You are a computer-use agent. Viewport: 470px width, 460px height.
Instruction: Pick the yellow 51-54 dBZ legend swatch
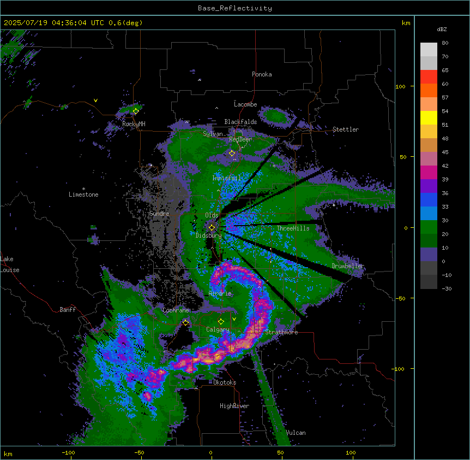click(x=429, y=117)
